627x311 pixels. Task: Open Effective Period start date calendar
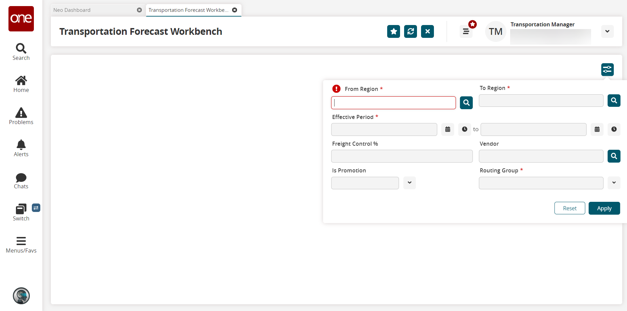447,129
